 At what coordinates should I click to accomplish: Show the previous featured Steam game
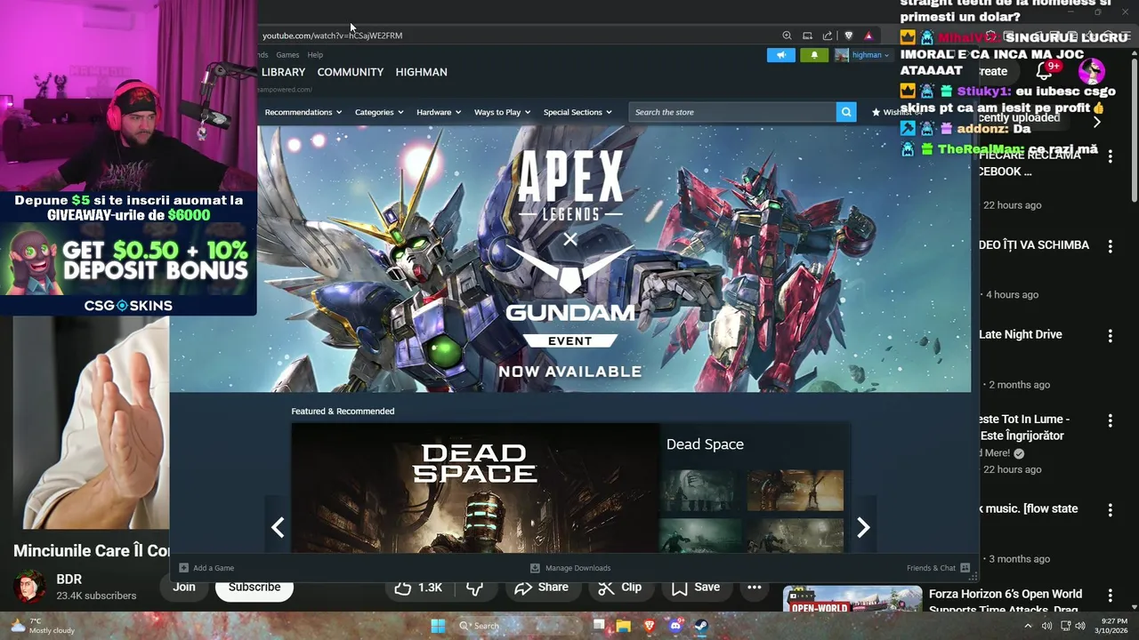point(278,527)
